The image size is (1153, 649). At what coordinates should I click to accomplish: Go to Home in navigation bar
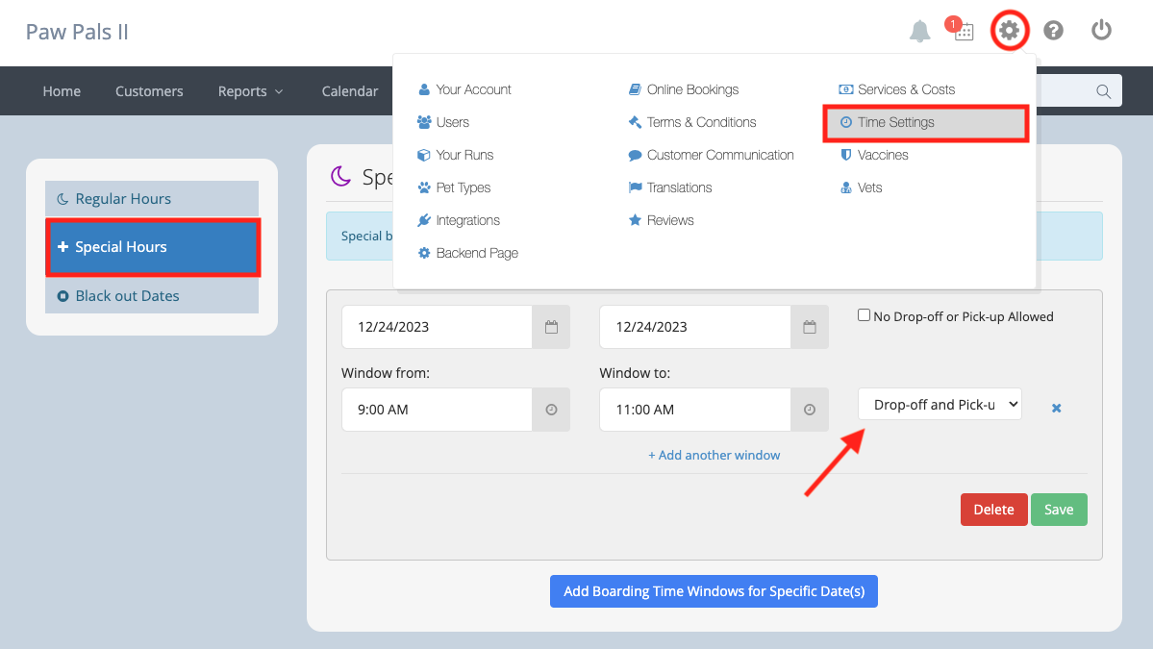tap(62, 91)
